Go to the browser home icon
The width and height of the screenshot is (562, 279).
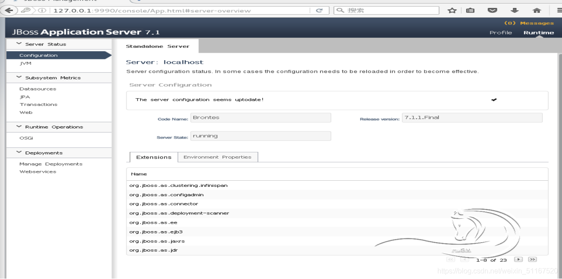(537, 10)
